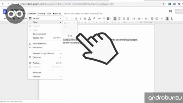Expand the font size arrow
The height and width of the screenshot is (103, 183).
tap(72, 19)
